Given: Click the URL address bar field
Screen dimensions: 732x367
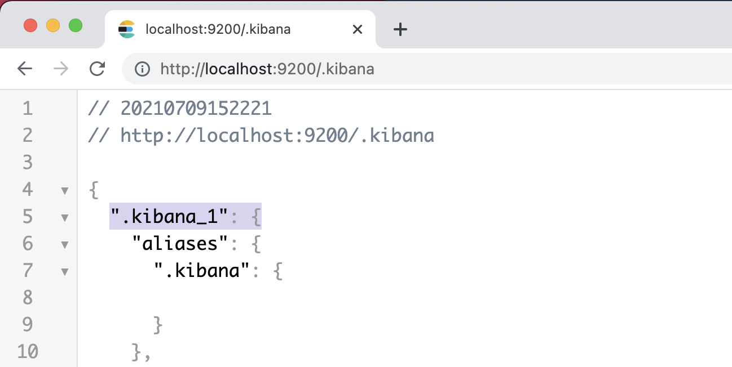Looking at the screenshot, I should (x=395, y=69).
